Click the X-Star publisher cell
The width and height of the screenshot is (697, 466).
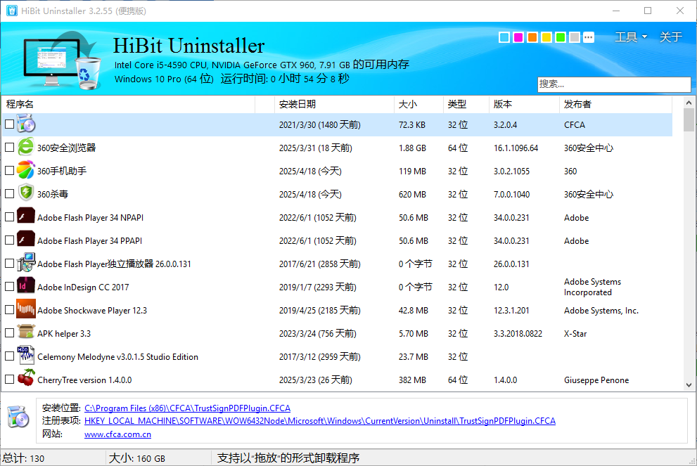point(575,334)
